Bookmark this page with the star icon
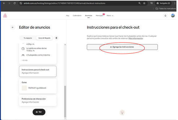The image size is (178, 120). click(x=144, y=3)
